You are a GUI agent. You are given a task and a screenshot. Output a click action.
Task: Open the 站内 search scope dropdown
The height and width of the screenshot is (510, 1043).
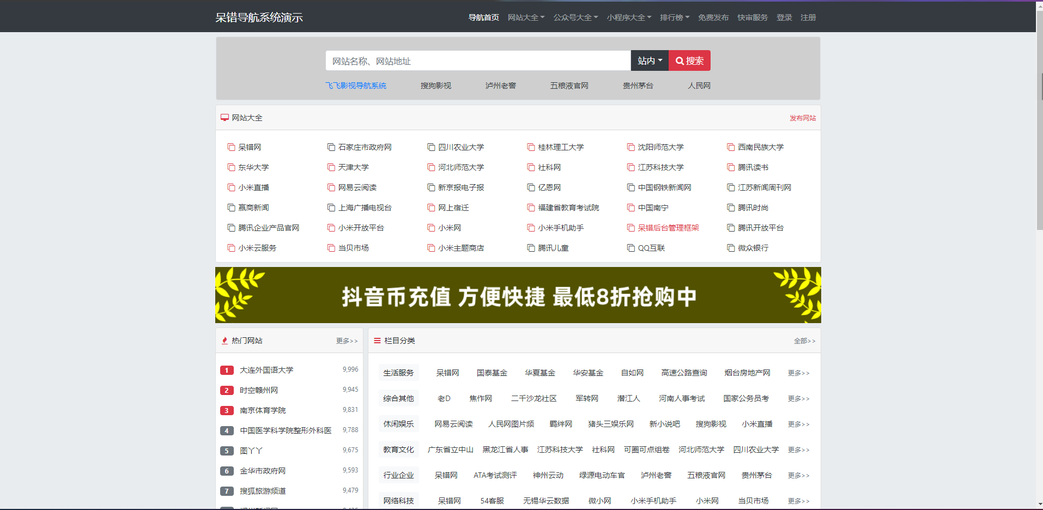coord(650,60)
